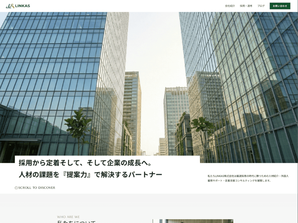This screenshot has height=223, width=298.
Task: Click the right tree in hero photo
Action: click(202, 128)
